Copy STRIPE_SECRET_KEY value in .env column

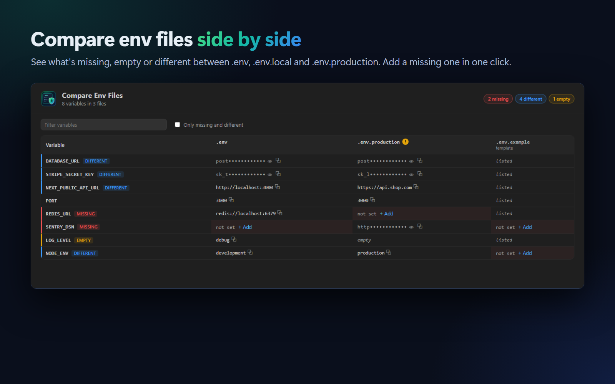278,174
